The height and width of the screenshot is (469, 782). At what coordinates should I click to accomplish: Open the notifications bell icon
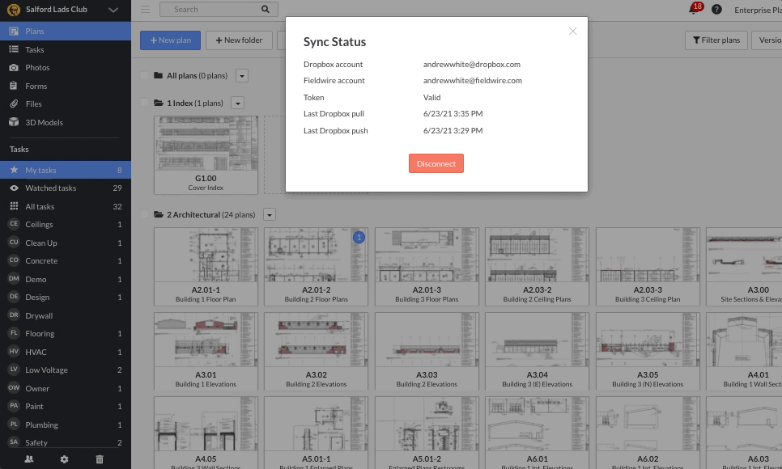point(694,10)
